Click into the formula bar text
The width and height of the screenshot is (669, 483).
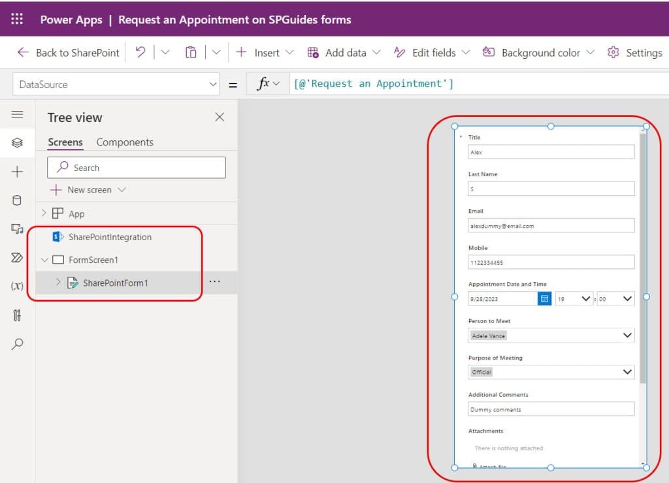[373, 84]
